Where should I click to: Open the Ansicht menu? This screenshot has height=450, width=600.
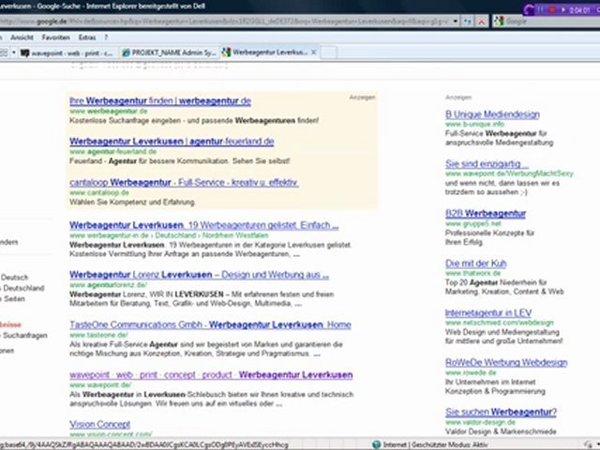tap(22, 37)
